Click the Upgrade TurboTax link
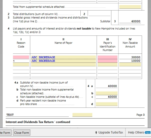Image resolution: width=151 pixels, height=138 pixels. pyautogui.click(x=111, y=132)
